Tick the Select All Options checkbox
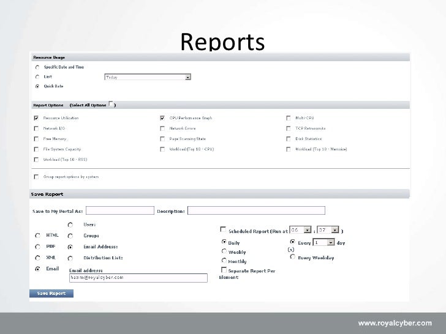 pos(111,104)
